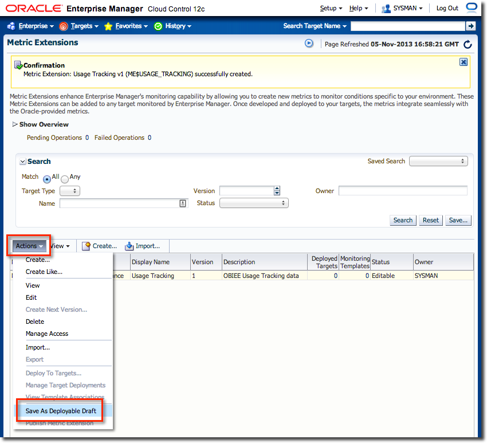Select the Any match radio button
The height and width of the screenshot is (443, 487).
tap(65, 179)
